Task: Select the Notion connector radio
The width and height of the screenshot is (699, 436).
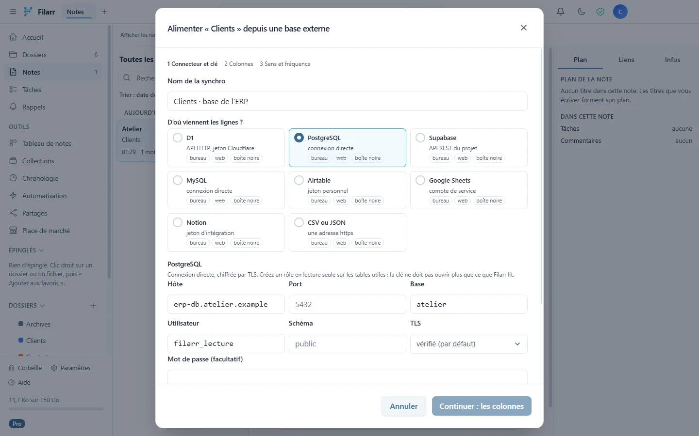Action: click(x=178, y=222)
